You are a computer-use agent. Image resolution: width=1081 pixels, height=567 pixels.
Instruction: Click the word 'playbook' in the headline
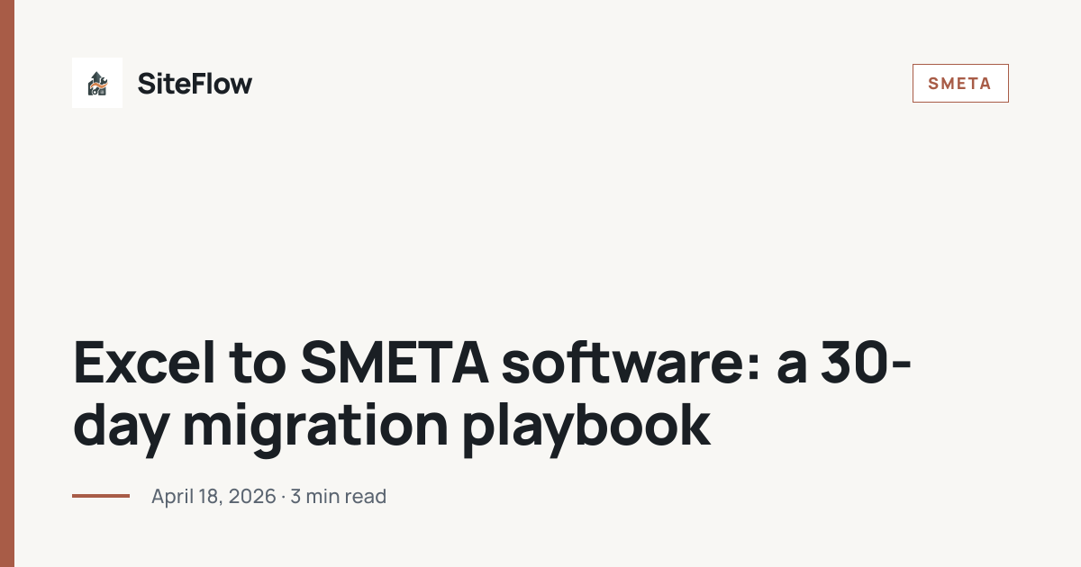[x=586, y=427]
